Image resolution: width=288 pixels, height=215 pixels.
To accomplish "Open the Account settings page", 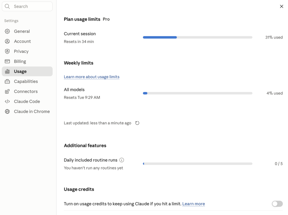I will click(27, 42).
